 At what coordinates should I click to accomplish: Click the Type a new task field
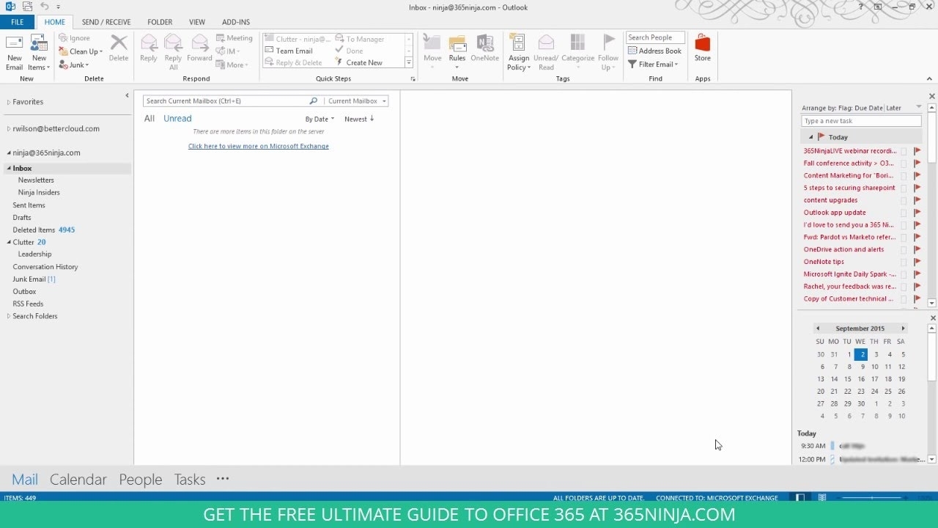click(x=861, y=121)
